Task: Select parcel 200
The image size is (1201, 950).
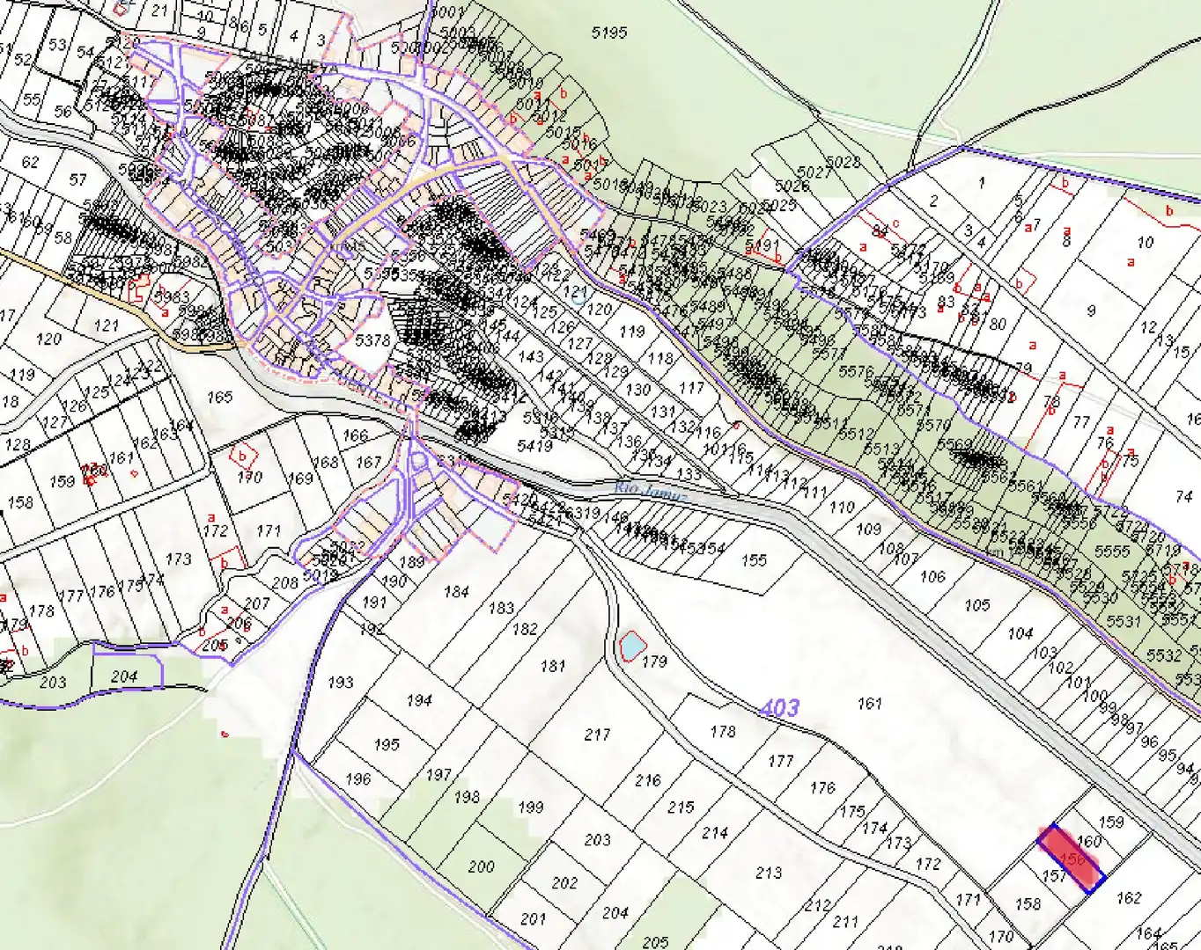Action: click(x=481, y=866)
